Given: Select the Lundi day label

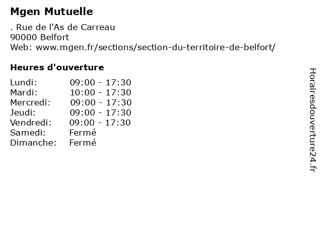Looking at the screenshot, I should pos(24,82).
